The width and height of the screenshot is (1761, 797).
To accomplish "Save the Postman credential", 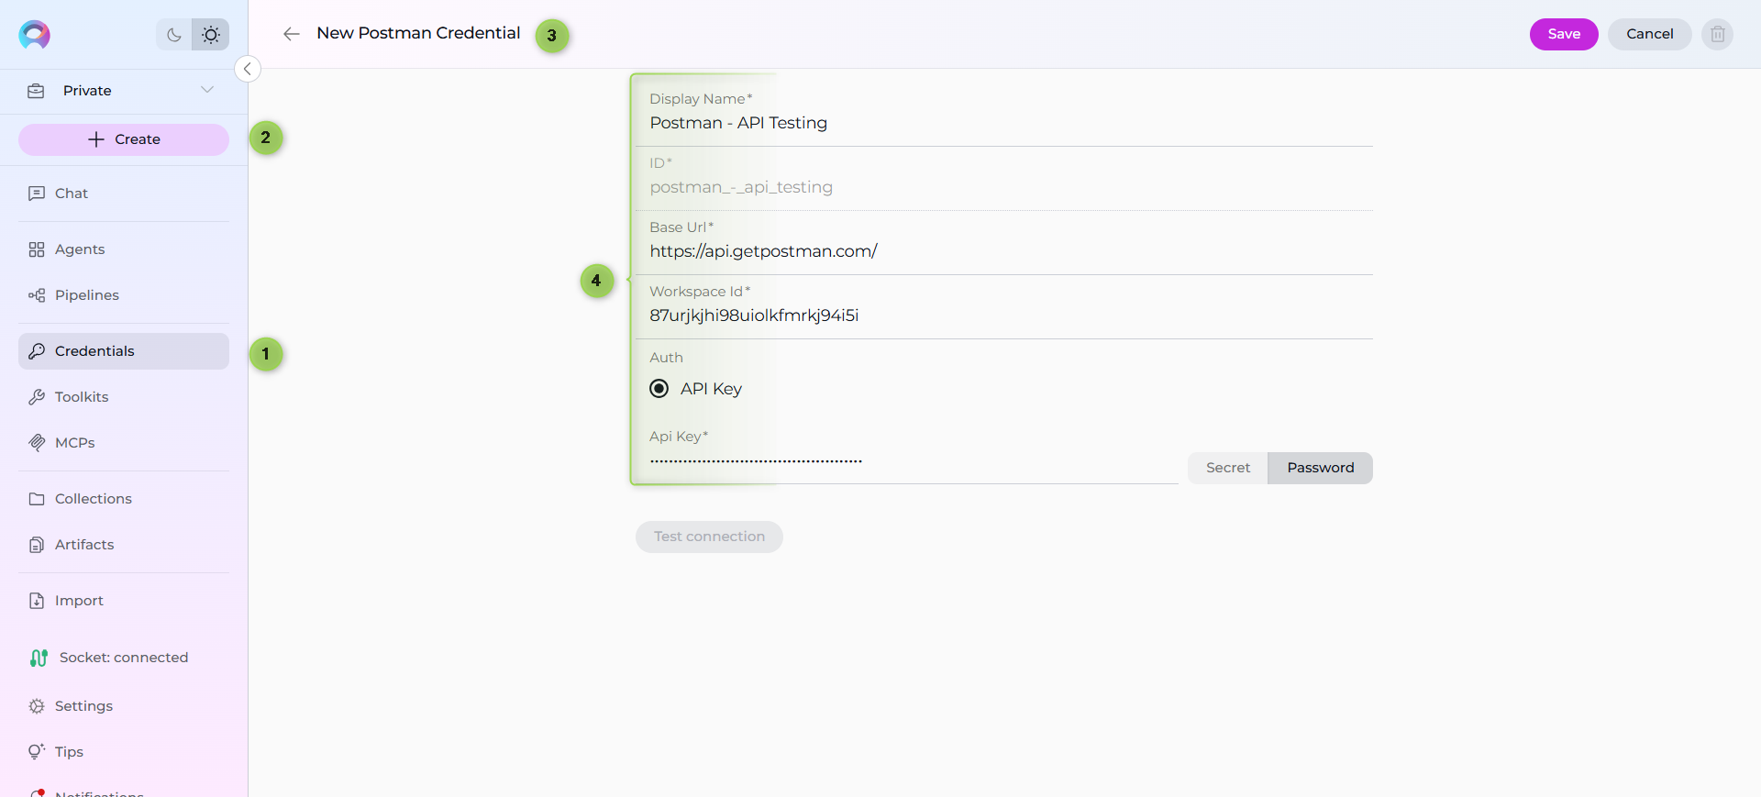I will [1563, 34].
